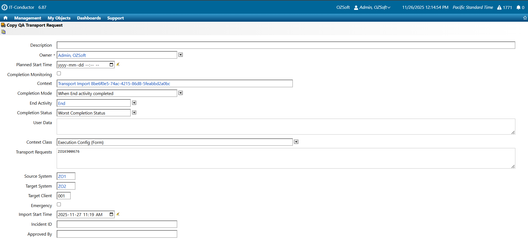Open the alerts warning triangle showing 1771
The height and width of the screenshot is (240, 528).
click(x=499, y=7)
